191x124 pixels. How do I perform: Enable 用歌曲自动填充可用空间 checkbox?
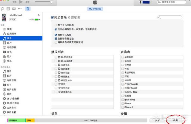click(x=56, y=42)
